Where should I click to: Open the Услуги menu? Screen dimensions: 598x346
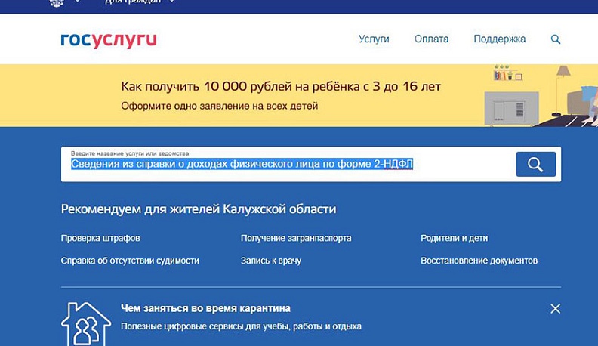click(374, 39)
